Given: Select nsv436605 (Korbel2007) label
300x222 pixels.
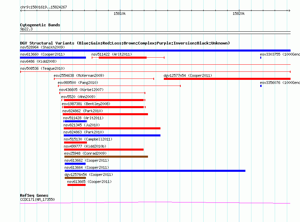Looking at the screenshot, I should pos(81,90).
